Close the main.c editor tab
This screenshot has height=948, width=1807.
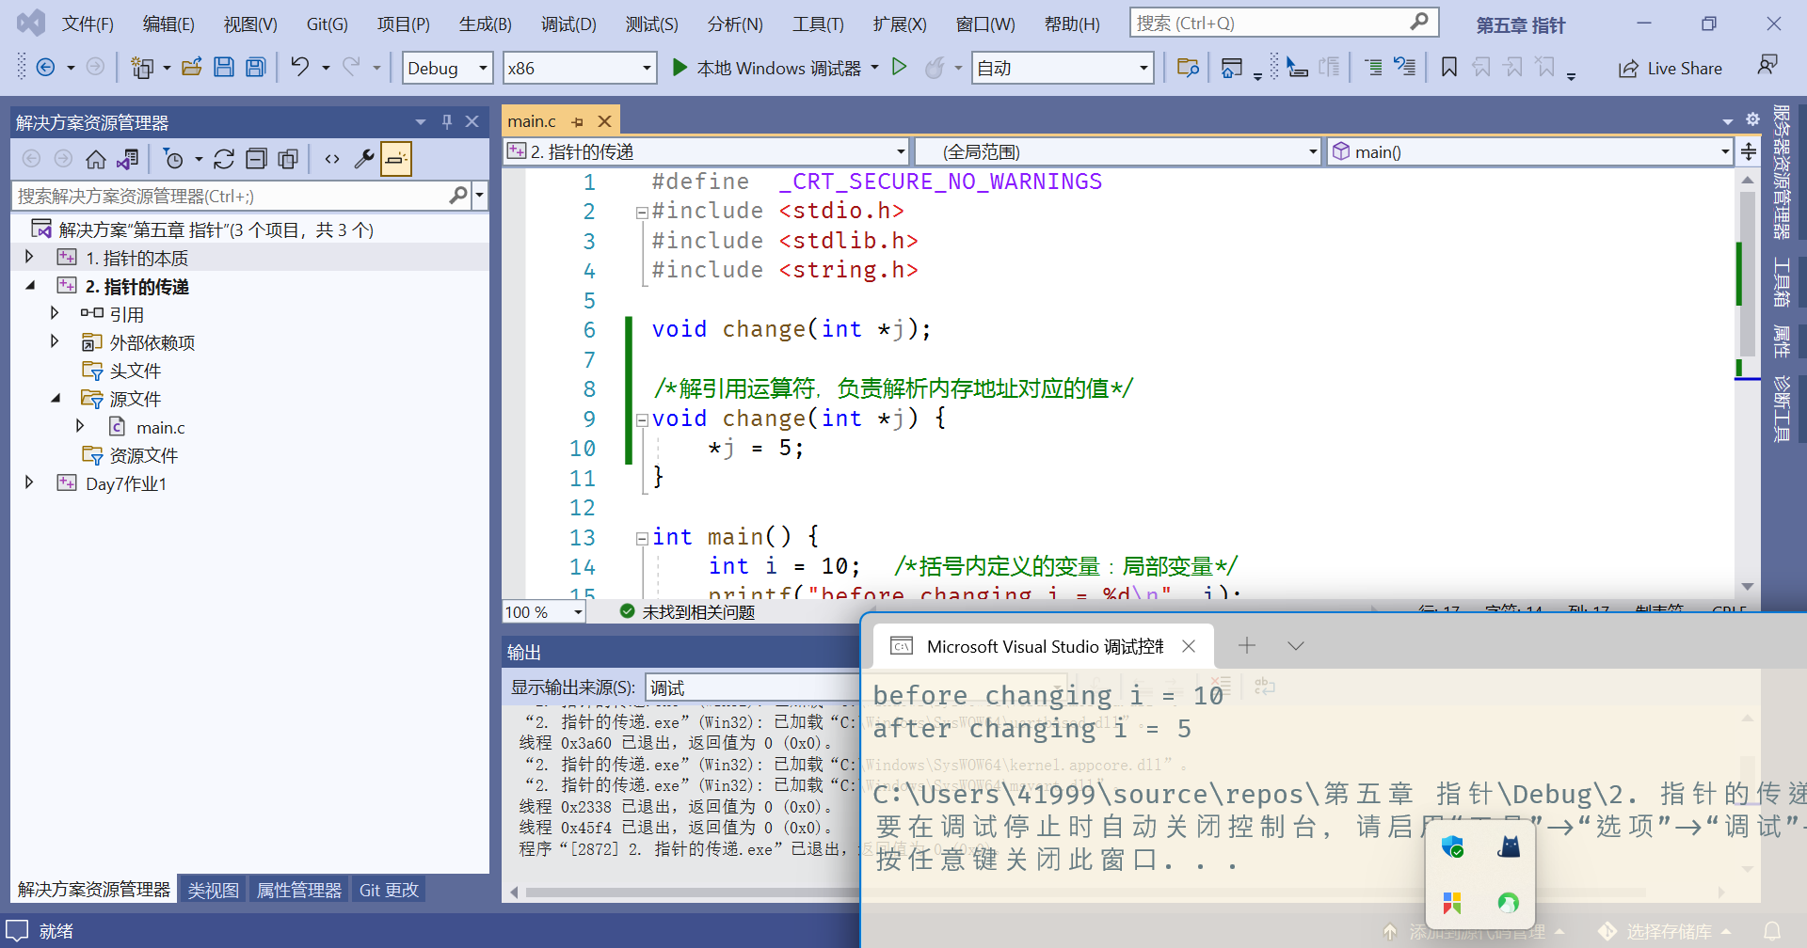605,121
